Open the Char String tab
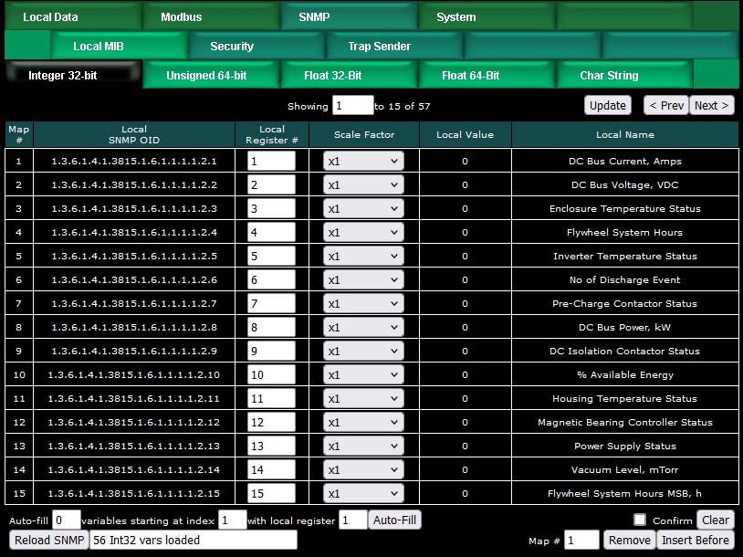Viewport: 743px width, 557px height. click(609, 76)
